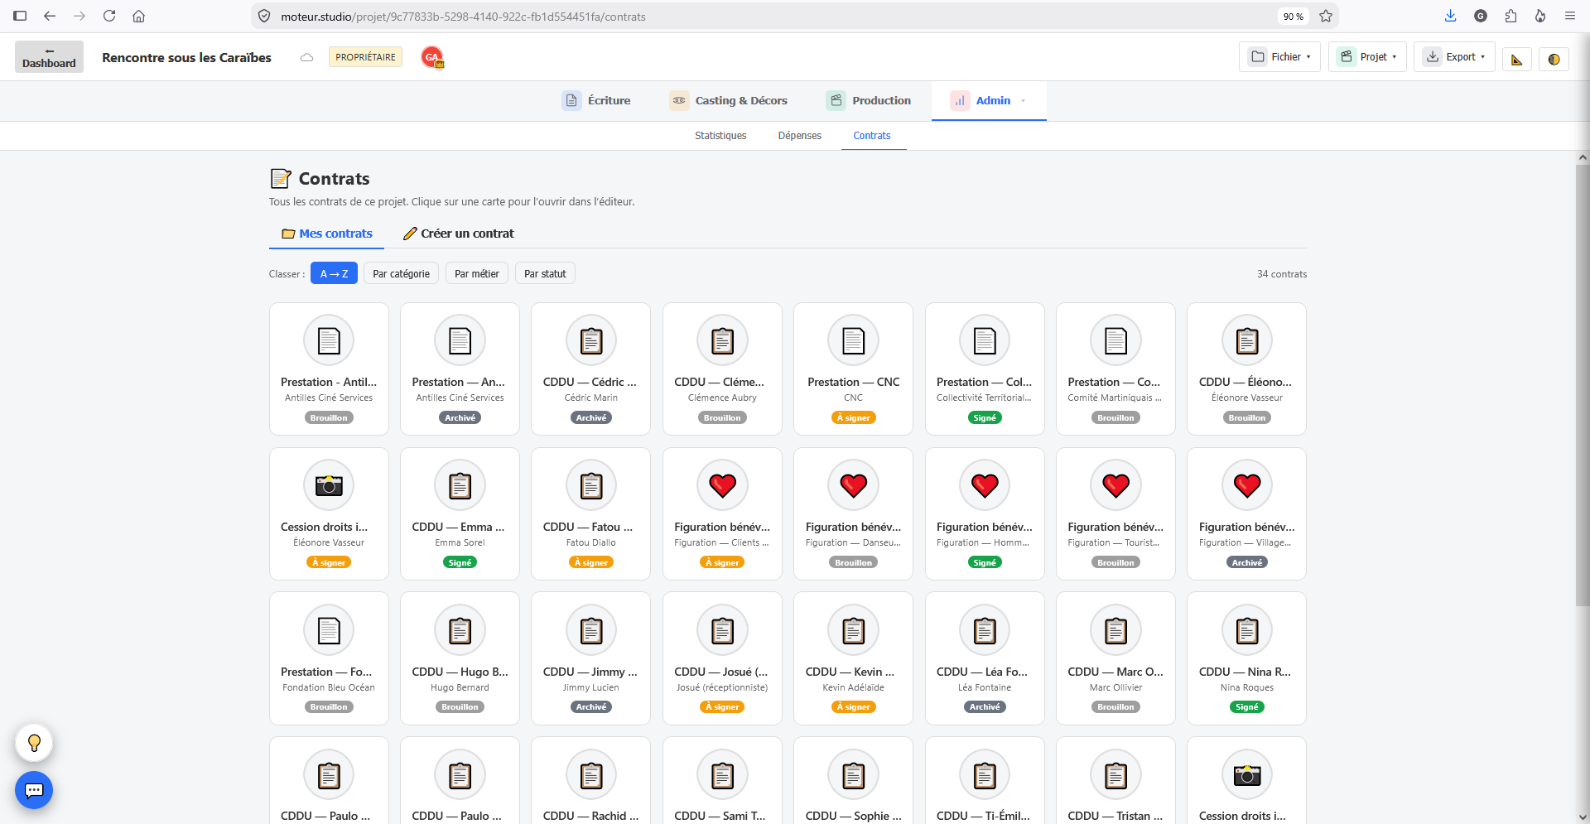The width and height of the screenshot is (1590, 824).
Task: Click the "Fatou Diallo" card subtitle
Action: tap(591, 542)
